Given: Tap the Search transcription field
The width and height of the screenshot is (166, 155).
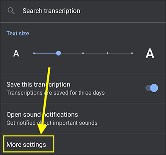Looking at the screenshot, I should [x=83, y=11].
